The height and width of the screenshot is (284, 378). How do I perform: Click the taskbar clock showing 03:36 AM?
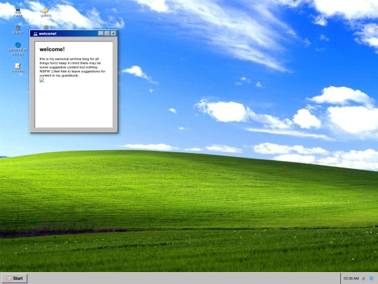coord(351,278)
